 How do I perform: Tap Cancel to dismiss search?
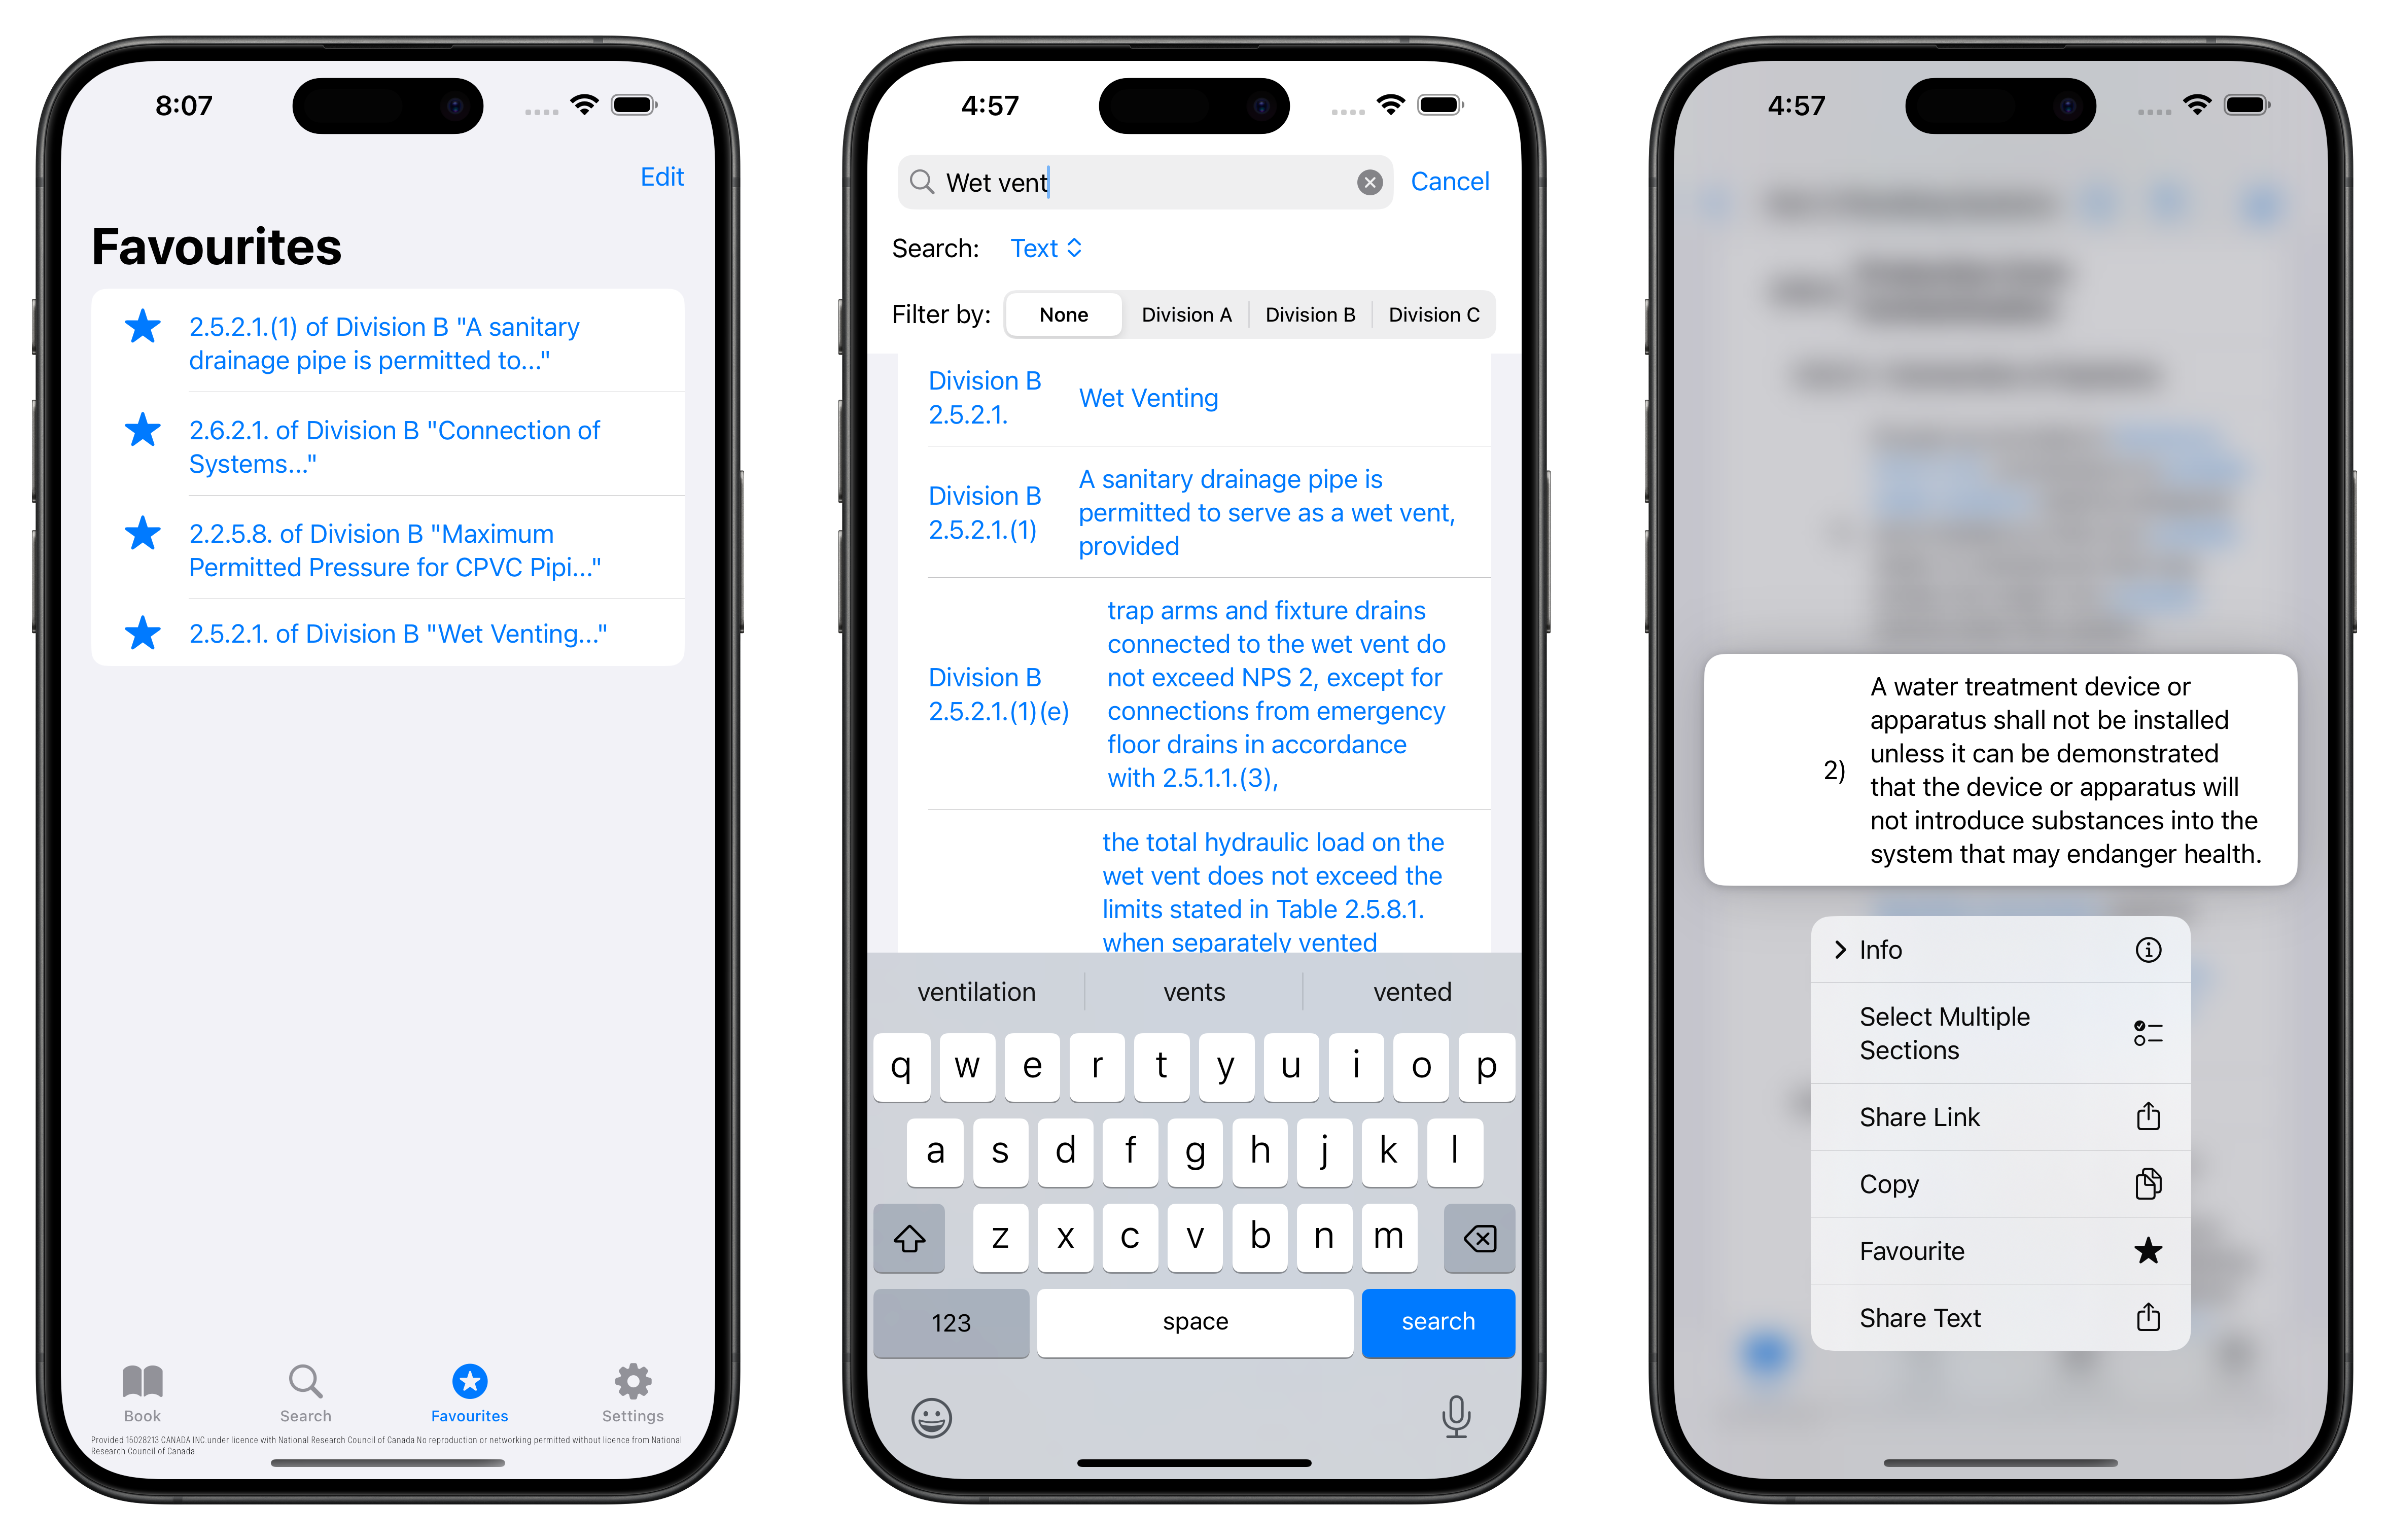(1451, 181)
